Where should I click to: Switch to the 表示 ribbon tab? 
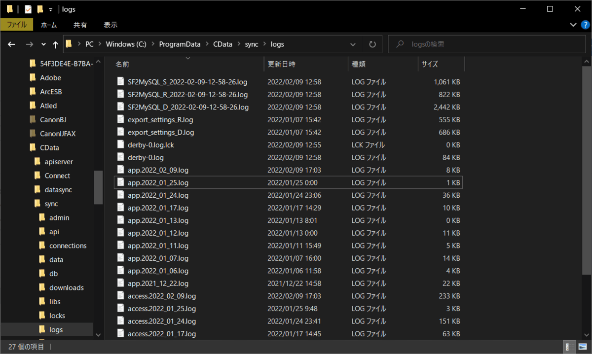tap(111, 25)
